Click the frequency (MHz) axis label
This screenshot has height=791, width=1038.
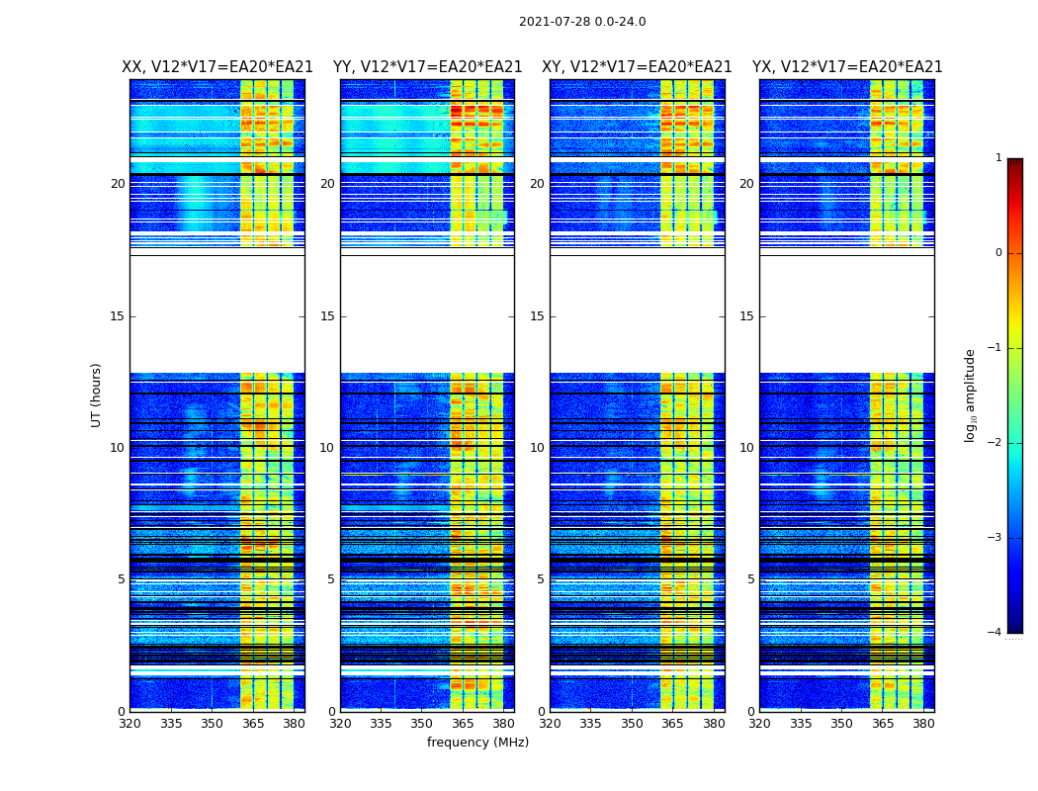click(477, 742)
